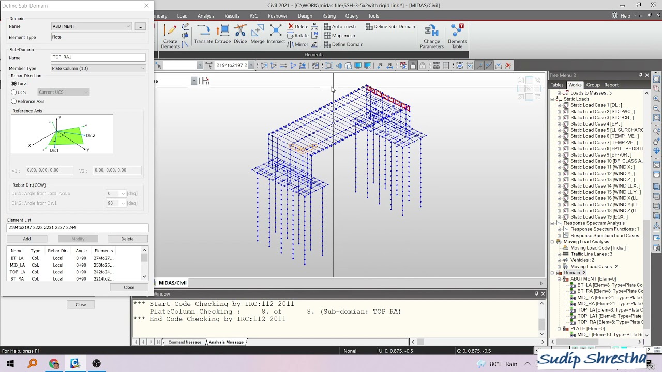Collapse the ABUTMENT [Elem=0] tree node

pos(559,279)
